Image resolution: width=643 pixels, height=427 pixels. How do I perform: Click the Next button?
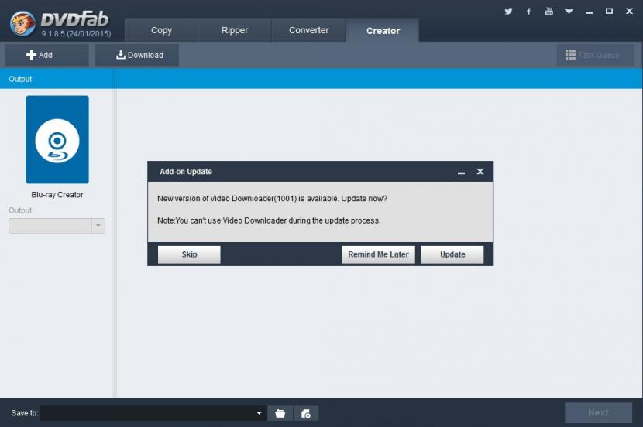(598, 412)
